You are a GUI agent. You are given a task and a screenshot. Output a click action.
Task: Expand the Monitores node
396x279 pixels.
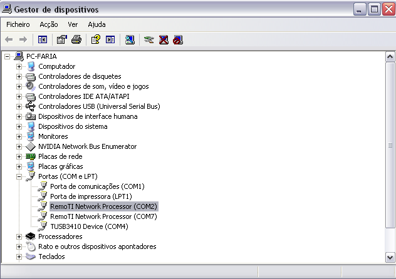19,136
